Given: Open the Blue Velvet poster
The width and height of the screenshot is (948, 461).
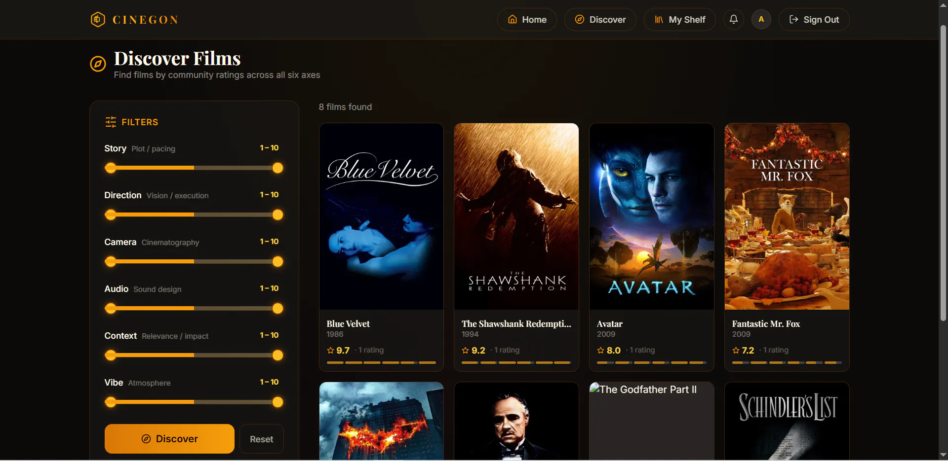Looking at the screenshot, I should [381, 216].
